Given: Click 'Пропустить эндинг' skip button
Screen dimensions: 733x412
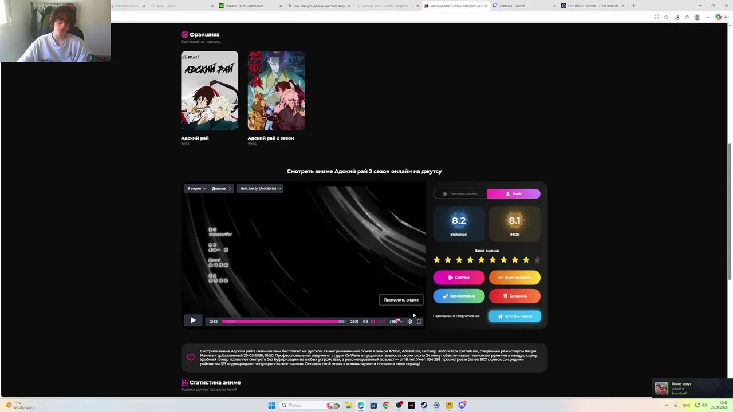Looking at the screenshot, I should coord(401,300).
